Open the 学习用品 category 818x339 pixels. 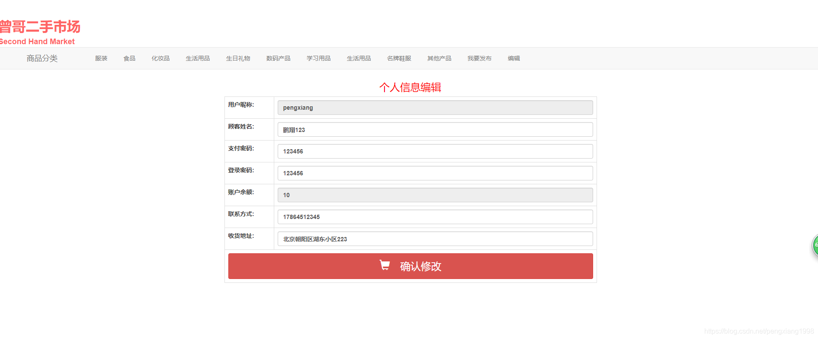[x=319, y=58]
